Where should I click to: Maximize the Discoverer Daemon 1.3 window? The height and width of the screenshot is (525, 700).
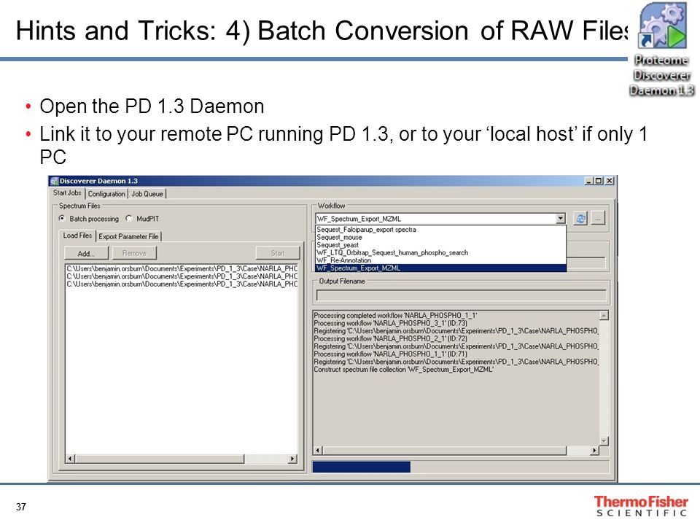click(599, 181)
